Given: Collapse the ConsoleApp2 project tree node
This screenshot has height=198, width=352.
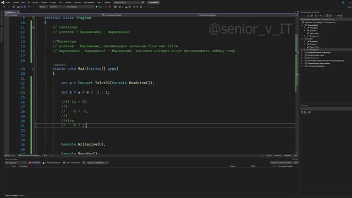Looking at the screenshot, I should click(x=302, y=25).
